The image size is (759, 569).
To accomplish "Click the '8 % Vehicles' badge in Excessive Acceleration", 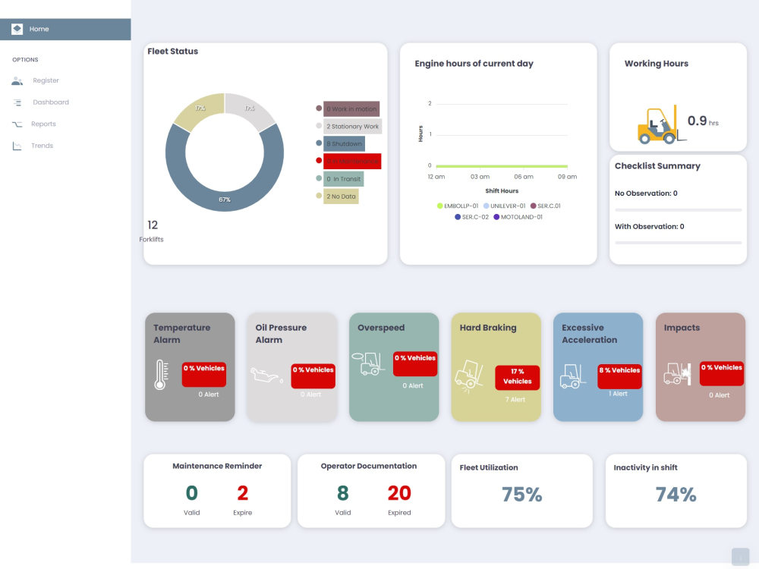I will [x=619, y=376].
